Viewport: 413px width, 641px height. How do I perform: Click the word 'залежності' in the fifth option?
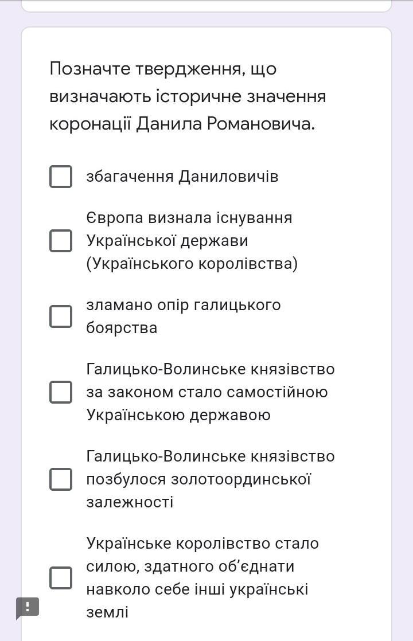click(130, 502)
